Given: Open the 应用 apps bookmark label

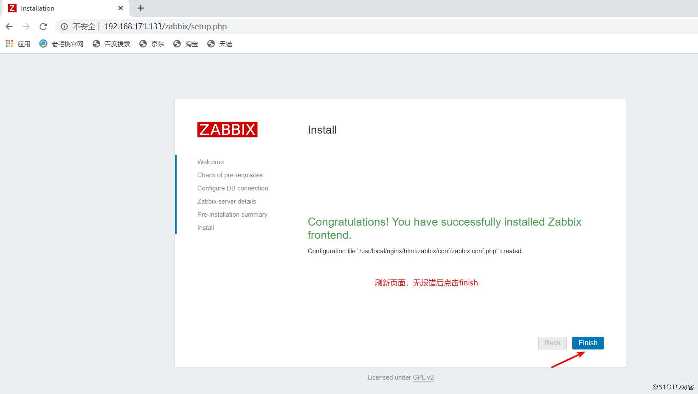Looking at the screenshot, I should point(24,44).
